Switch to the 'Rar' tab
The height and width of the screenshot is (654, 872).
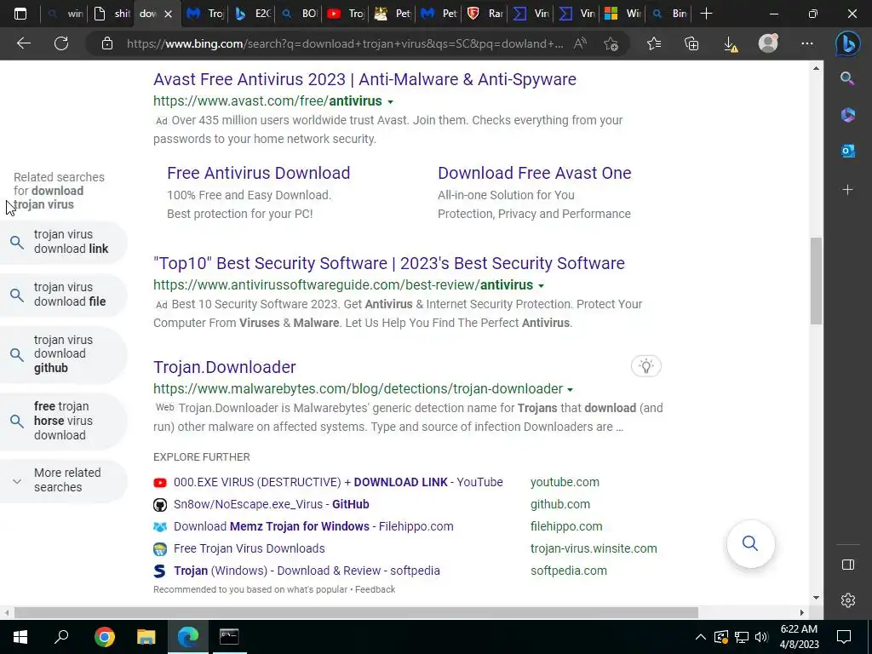(485, 14)
